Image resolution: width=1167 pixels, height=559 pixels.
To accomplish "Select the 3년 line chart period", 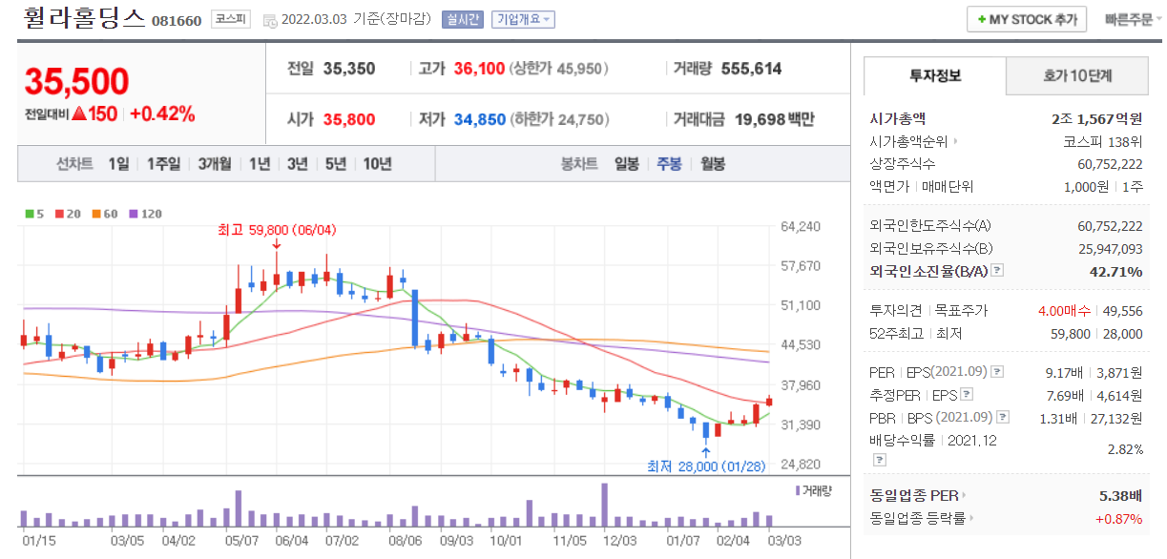I will pos(298,163).
